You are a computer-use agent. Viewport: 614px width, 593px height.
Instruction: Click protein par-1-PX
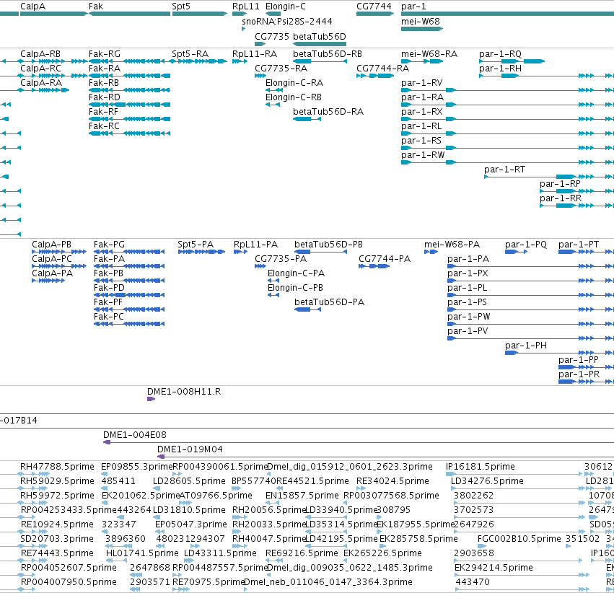pyautogui.click(x=530, y=281)
